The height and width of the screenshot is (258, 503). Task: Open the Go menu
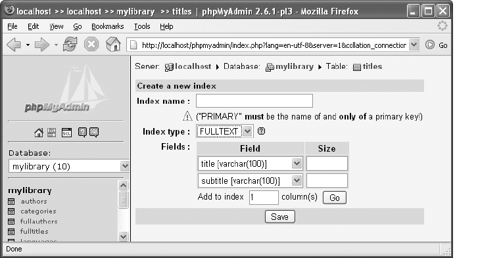pos(78,26)
